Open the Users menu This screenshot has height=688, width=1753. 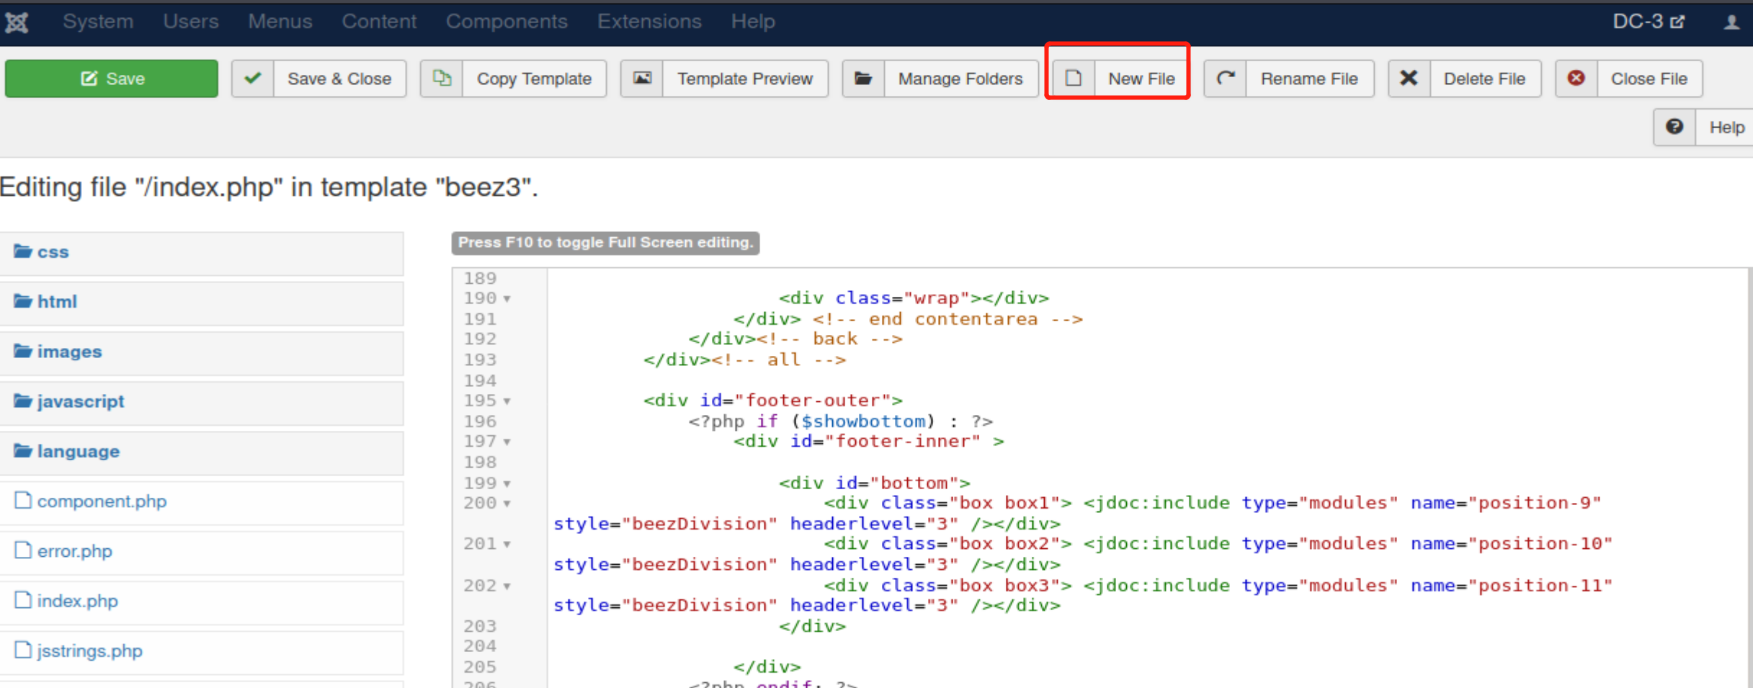(190, 22)
